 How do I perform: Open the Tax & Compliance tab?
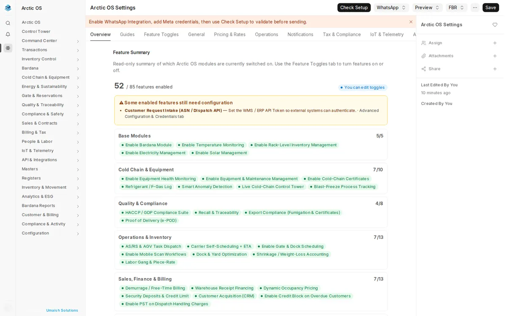coord(342,35)
